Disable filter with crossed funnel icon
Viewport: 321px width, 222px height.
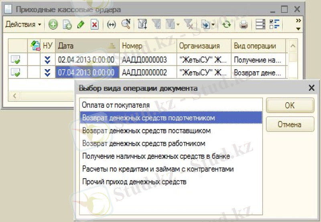189,24
